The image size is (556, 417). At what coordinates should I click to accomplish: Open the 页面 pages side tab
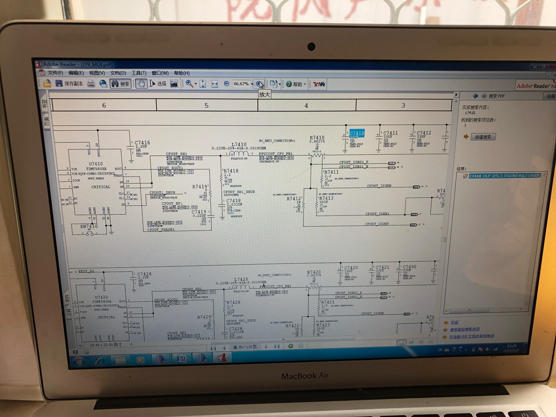point(46,121)
